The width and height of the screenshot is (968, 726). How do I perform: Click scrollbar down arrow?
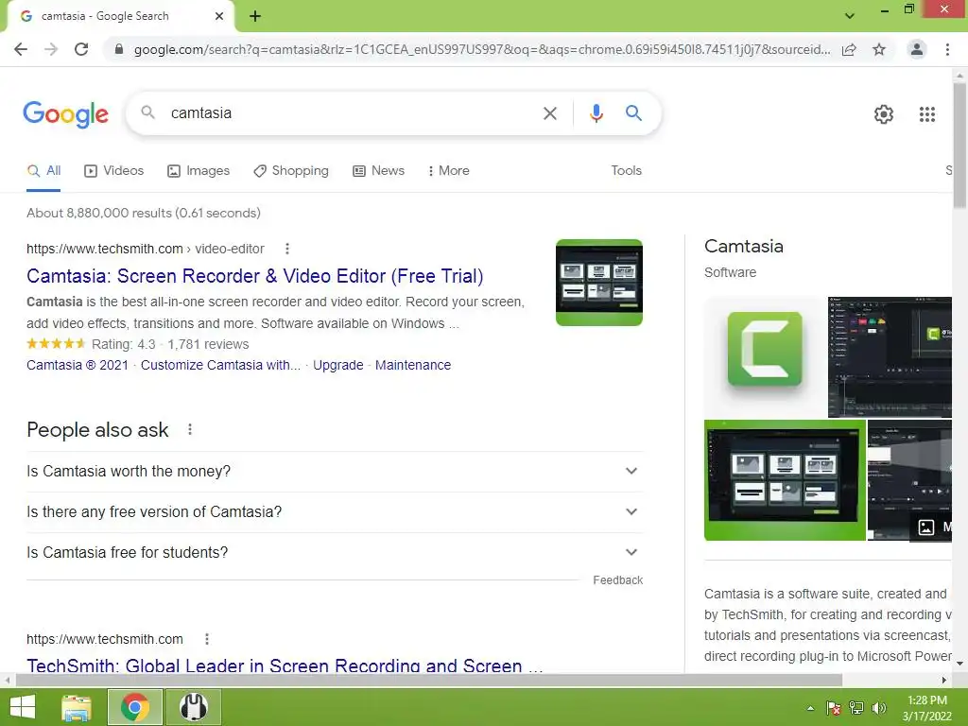[x=959, y=664]
